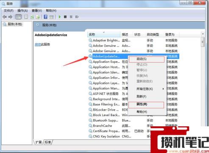209x153 pixels.
Task: Open the 帮助(H) menu in menu bar
Action: [51, 11]
